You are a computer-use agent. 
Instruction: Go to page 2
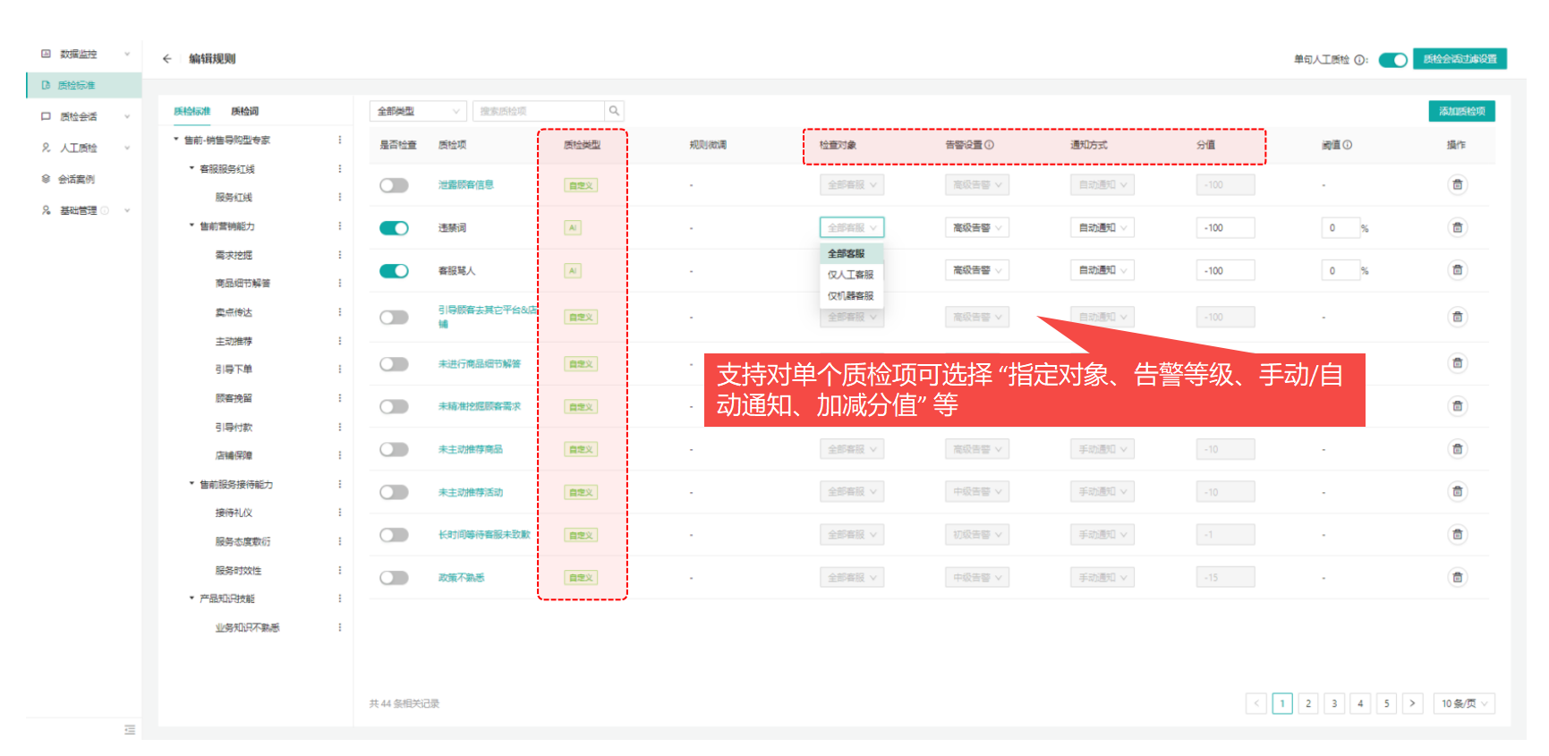[x=1308, y=703]
